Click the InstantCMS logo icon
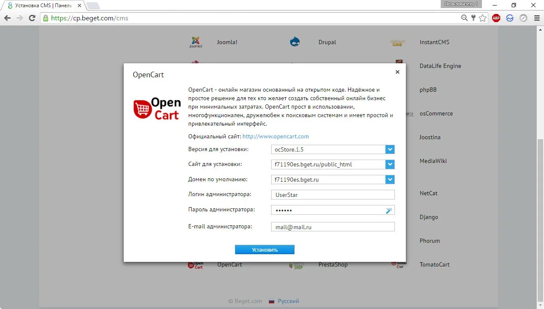The height and width of the screenshot is (309, 544). click(398, 42)
